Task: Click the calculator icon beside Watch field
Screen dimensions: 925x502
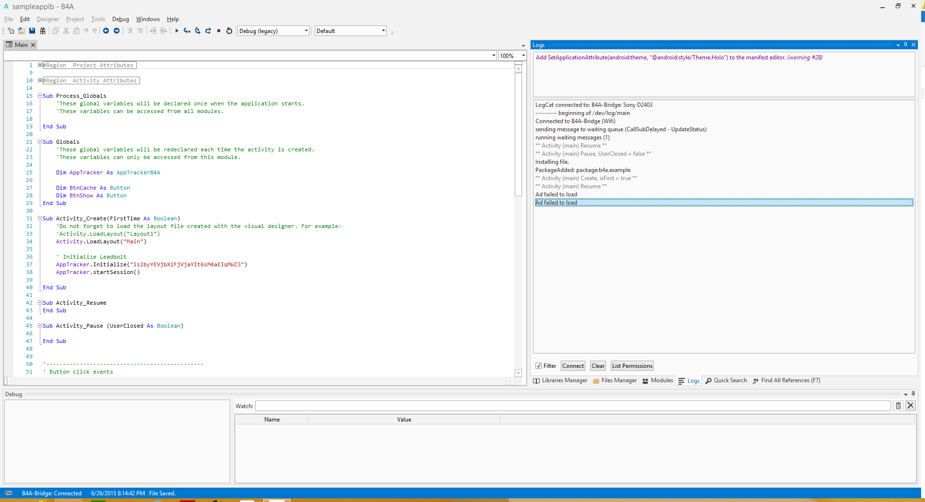Action: [898, 406]
